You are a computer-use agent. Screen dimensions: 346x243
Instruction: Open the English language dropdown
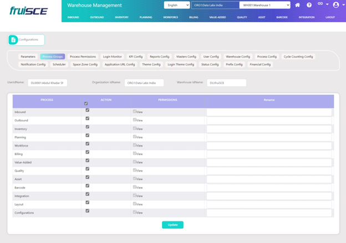[176, 5]
